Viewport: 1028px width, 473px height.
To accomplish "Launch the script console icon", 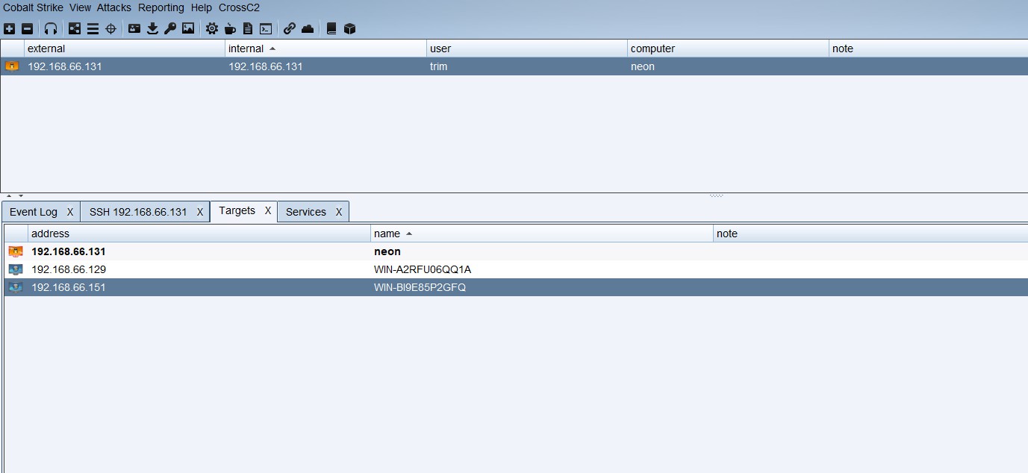I will (x=267, y=28).
